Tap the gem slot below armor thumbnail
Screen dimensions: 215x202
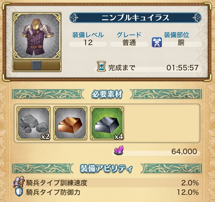pyautogui.click(x=37, y=66)
